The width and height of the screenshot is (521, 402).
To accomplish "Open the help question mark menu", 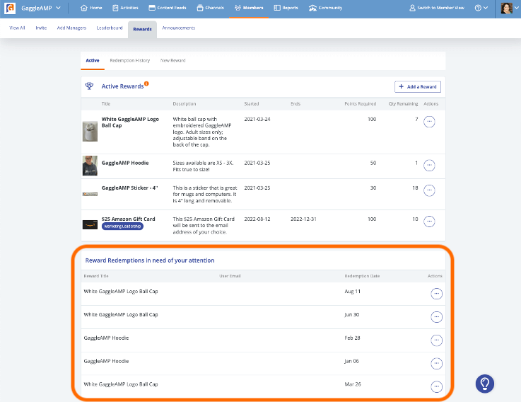I will [x=481, y=8].
